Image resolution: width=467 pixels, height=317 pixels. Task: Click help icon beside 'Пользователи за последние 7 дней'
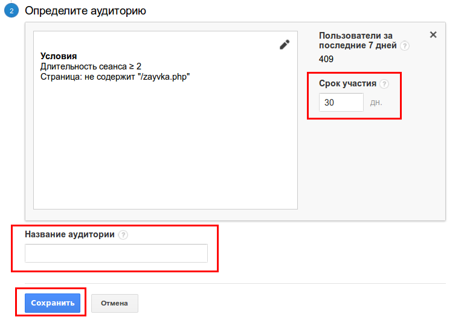[x=405, y=46]
